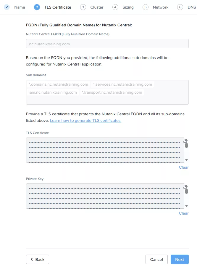Click the step 5 circle icon
The height and width of the screenshot is (265, 197).
(x=145, y=7)
